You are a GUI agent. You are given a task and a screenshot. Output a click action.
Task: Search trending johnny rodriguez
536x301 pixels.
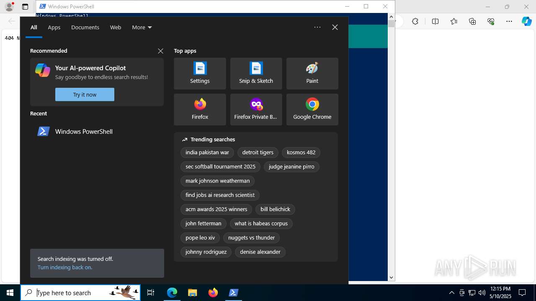(x=206, y=252)
